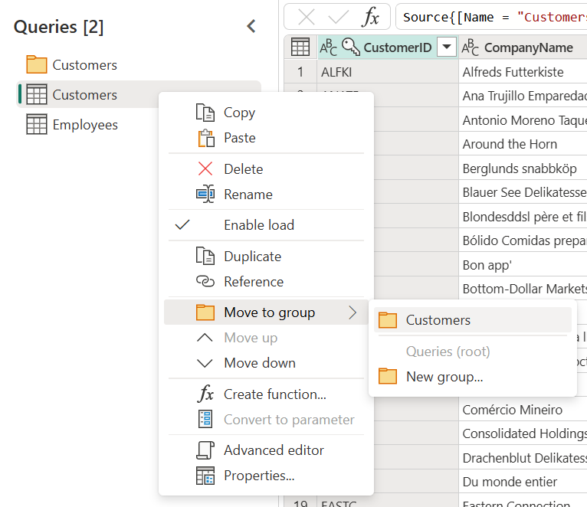This screenshot has height=507, width=587.
Task: Click the Copy icon in context menu
Action: [205, 113]
